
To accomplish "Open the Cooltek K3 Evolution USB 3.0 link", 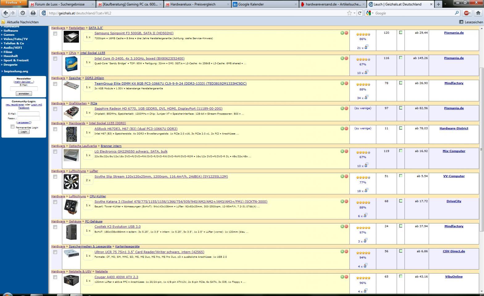I will (x=118, y=227).
